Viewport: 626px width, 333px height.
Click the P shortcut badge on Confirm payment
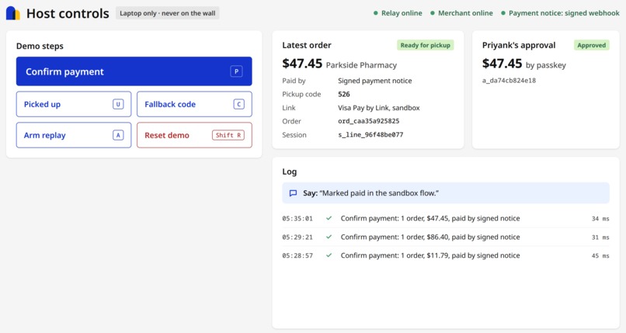(x=236, y=71)
